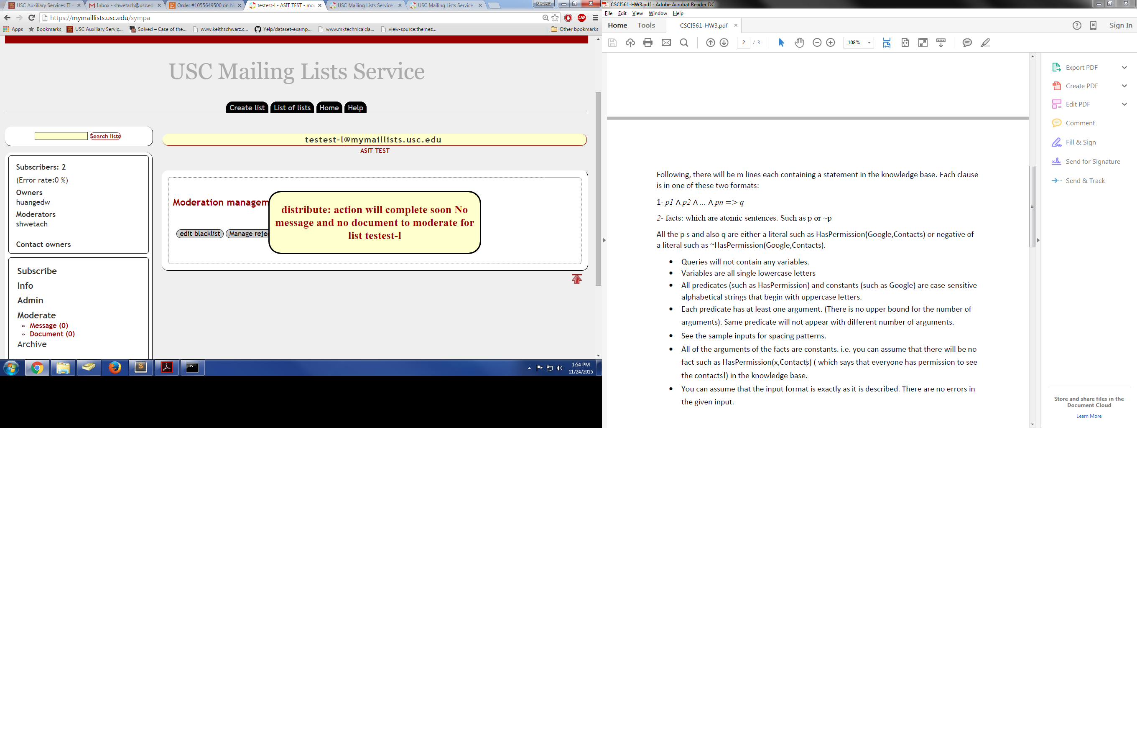Open the Contact owners link
The image size is (1137, 747).
tap(43, 244)
